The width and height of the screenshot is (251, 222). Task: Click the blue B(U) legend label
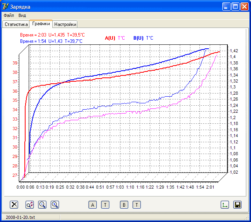[138, 38]
